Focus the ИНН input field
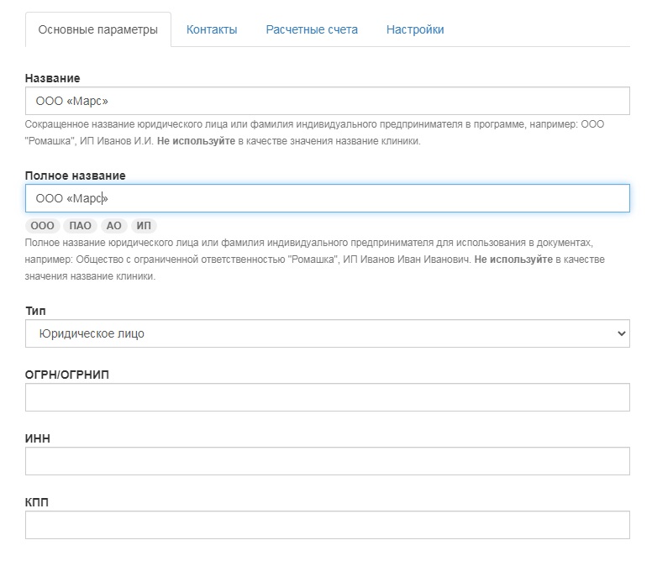652x561 pixels. (x=327, y=461)
